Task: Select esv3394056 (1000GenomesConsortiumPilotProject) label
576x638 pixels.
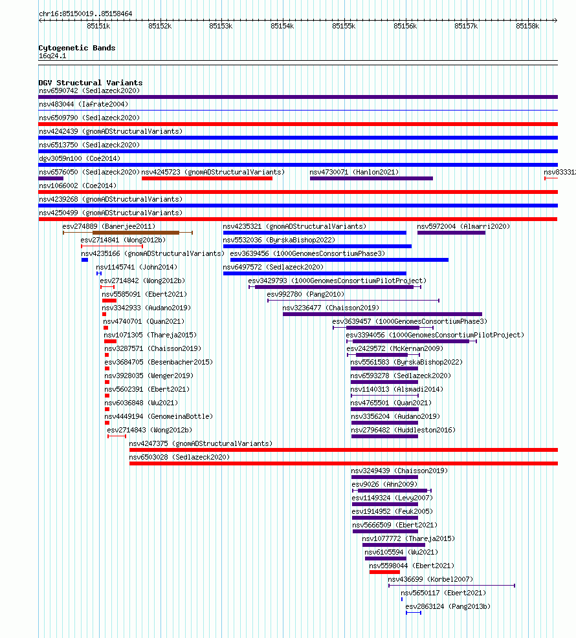Action: click(x=435, y=335)
